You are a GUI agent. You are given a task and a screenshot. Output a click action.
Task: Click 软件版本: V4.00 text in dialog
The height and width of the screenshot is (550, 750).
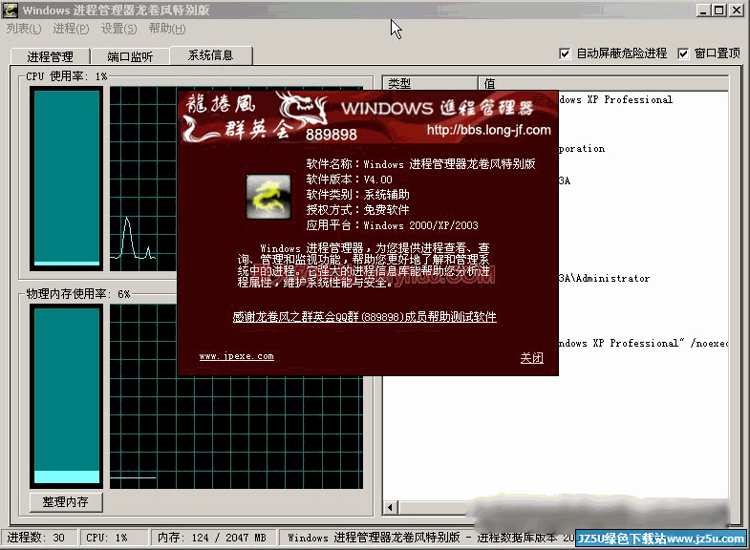tap(349, 180)
